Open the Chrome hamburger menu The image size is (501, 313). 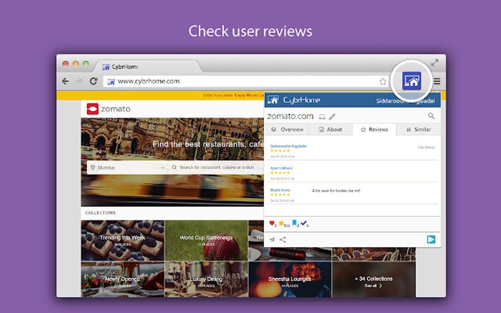pos(437,81)
